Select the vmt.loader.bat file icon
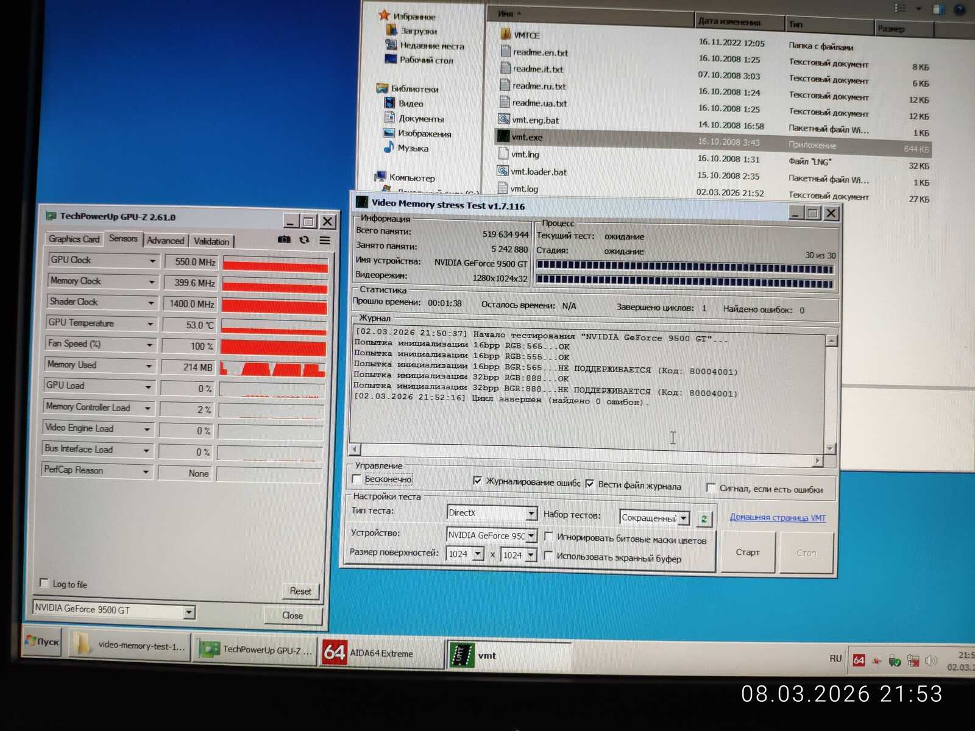975x731 pixels. tap(503, 171)
